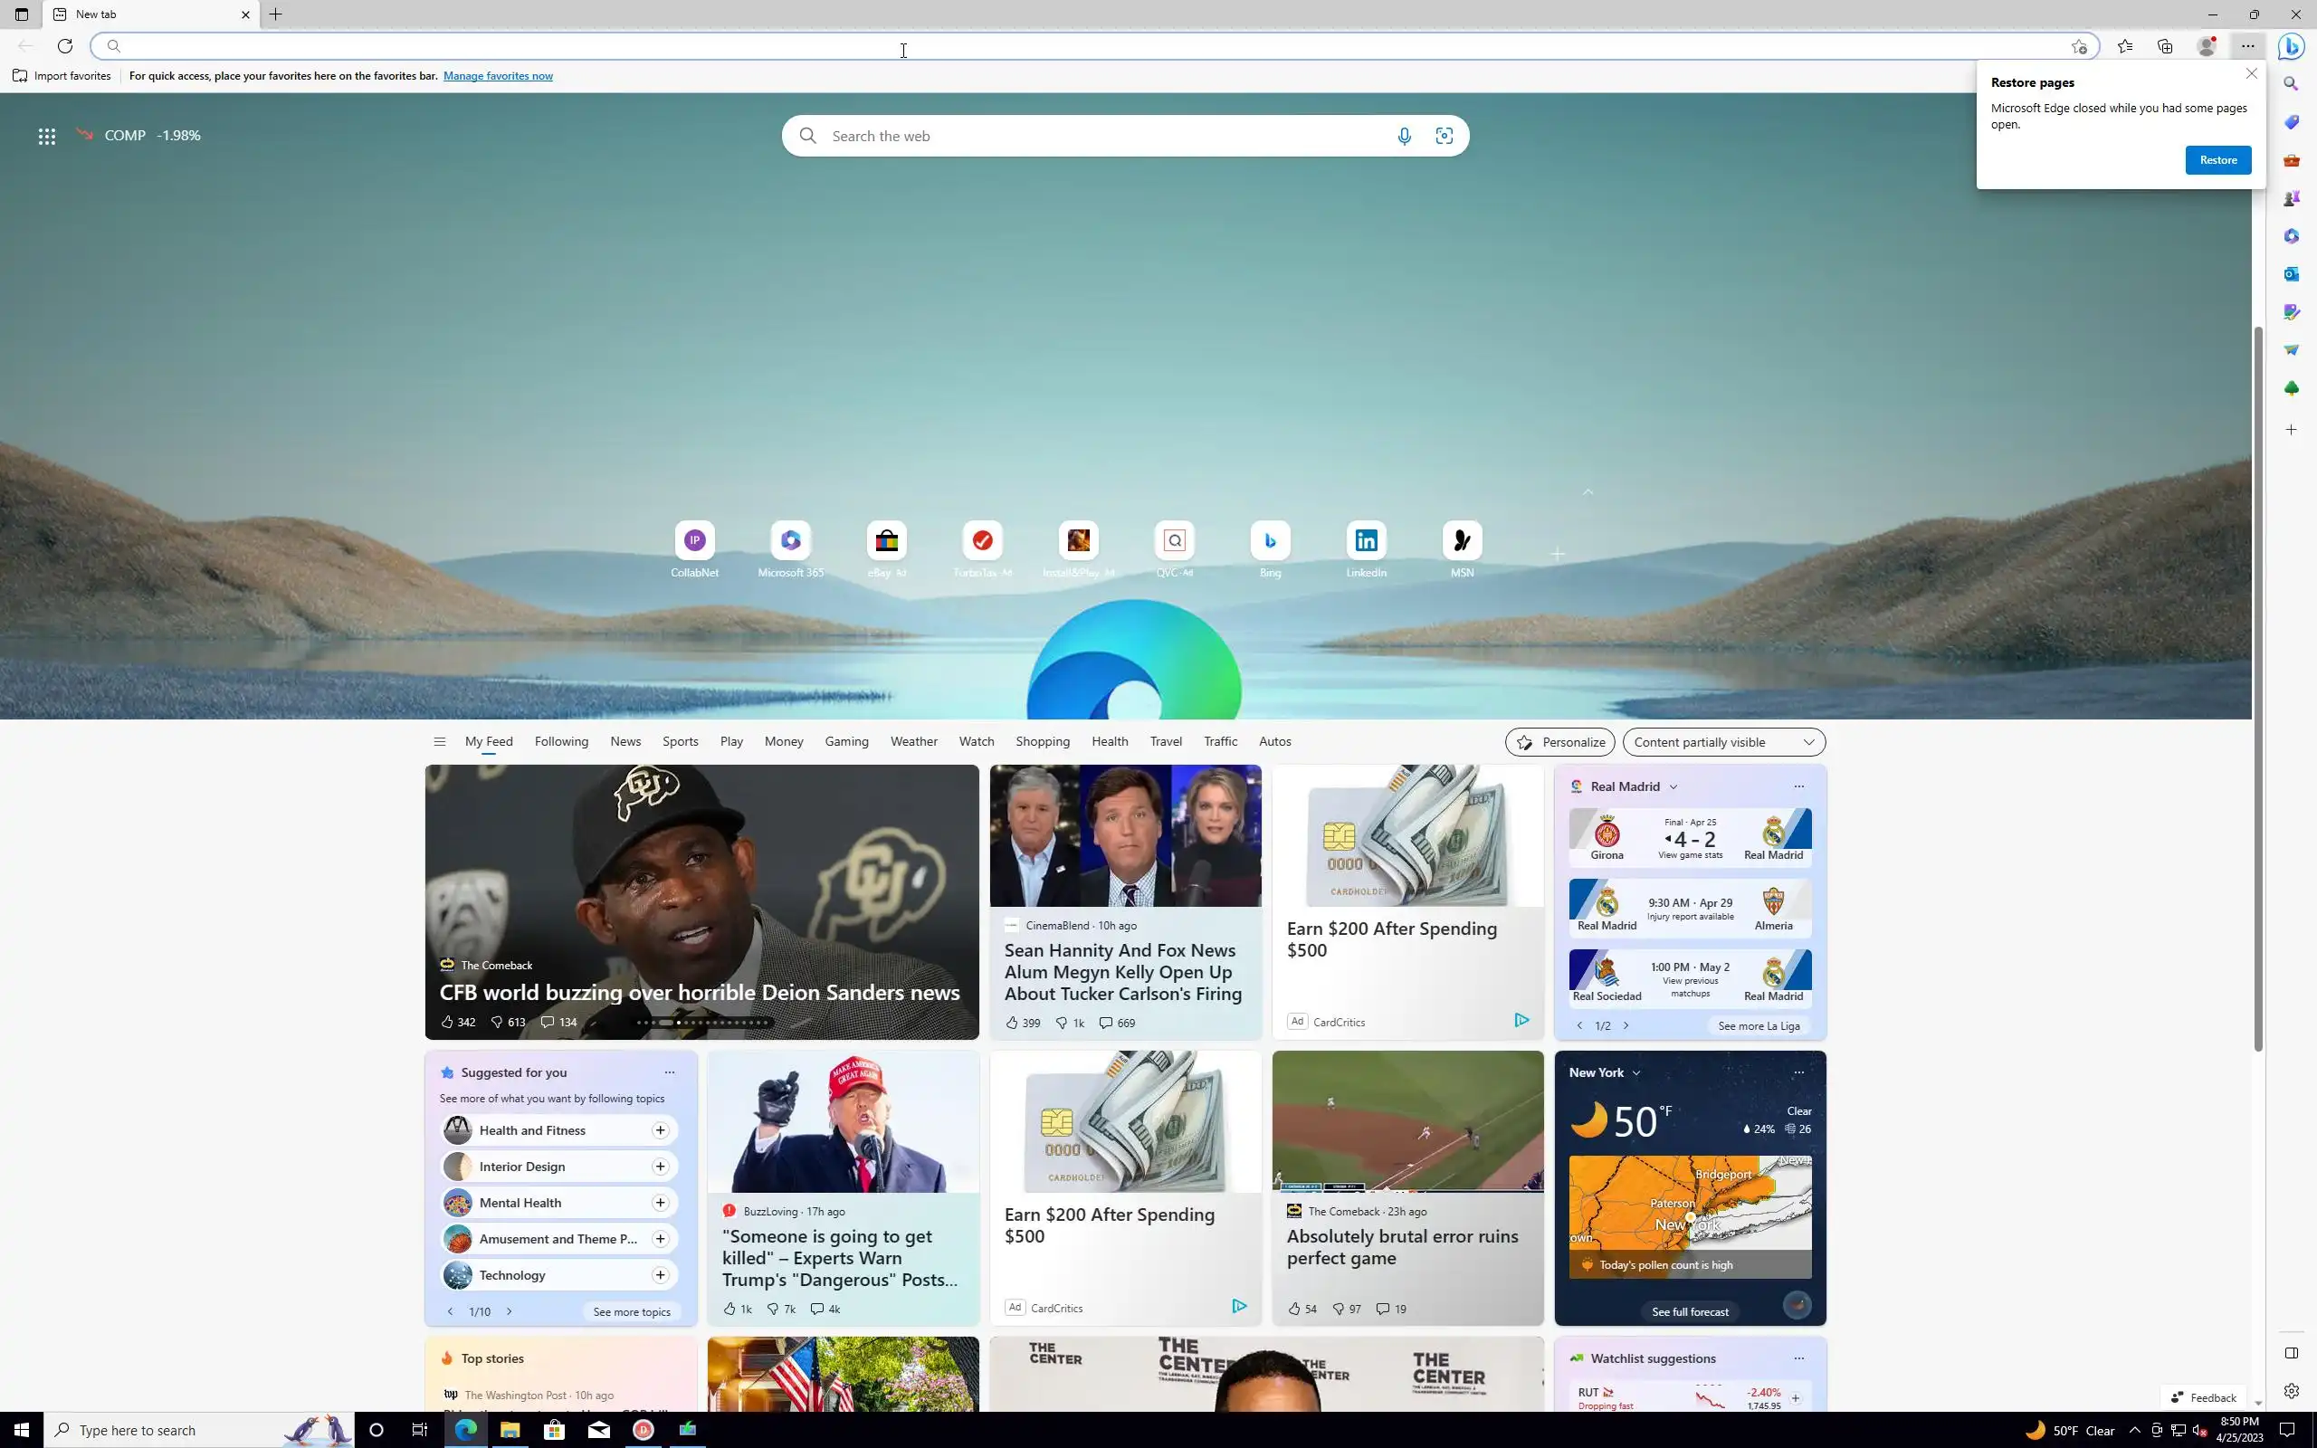Screen dimensions: 2317x1448
Task: Click the Search the web field
Action: pyautogui.click(x=1101, y=136)
